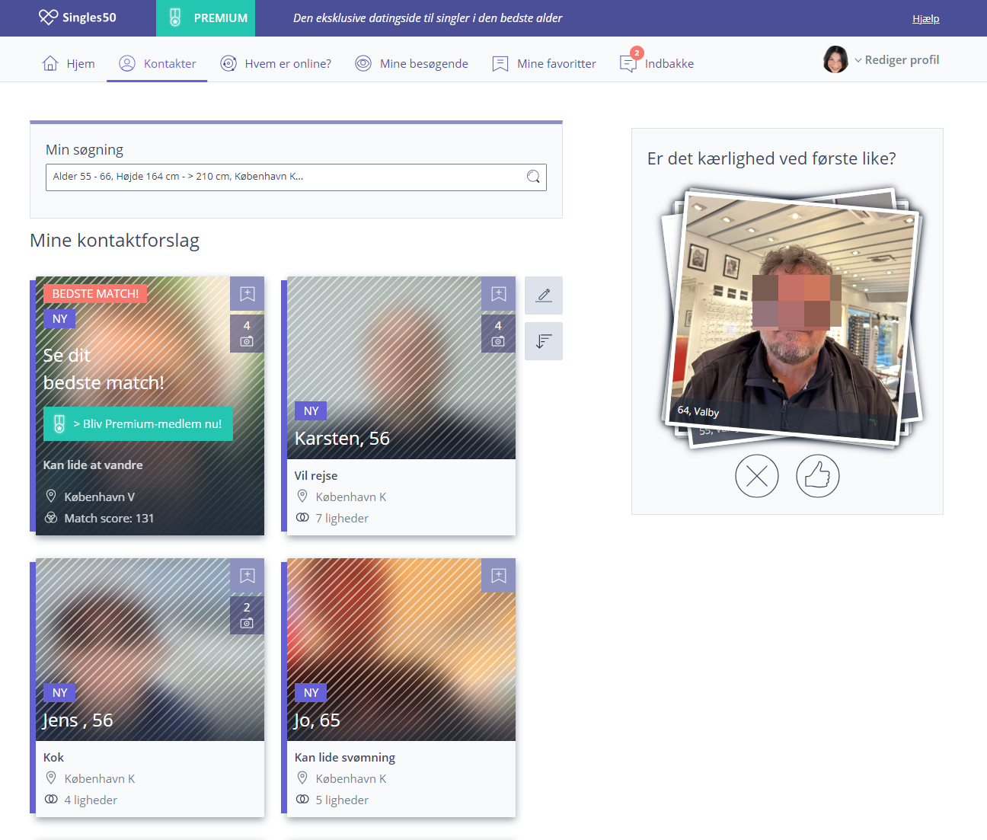Click the BEDSTE MATCH! label
Image resolution: width=987 pixels, height=840 pixels.
tap(95, 294)
